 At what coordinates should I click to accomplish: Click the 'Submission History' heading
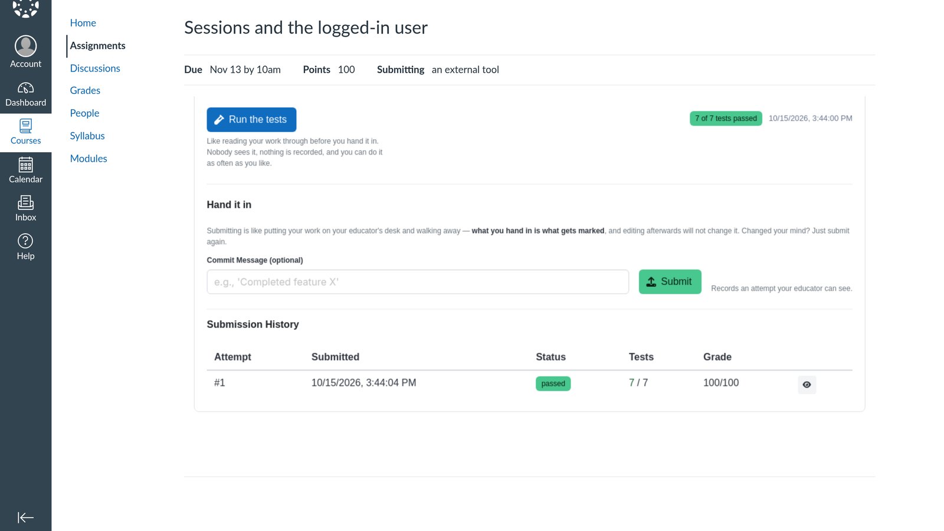click(253, 324)
